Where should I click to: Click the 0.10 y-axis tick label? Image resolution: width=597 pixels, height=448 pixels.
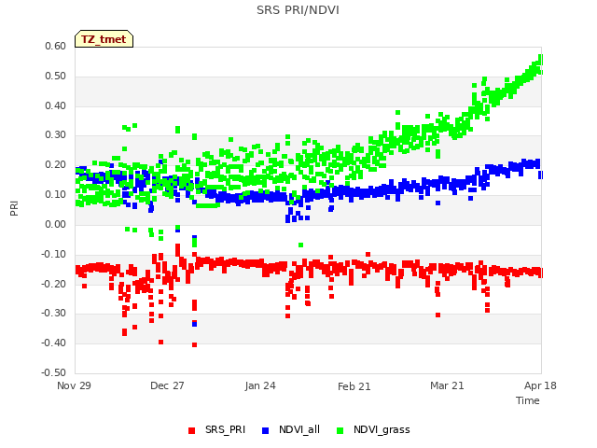coord(56,194)
